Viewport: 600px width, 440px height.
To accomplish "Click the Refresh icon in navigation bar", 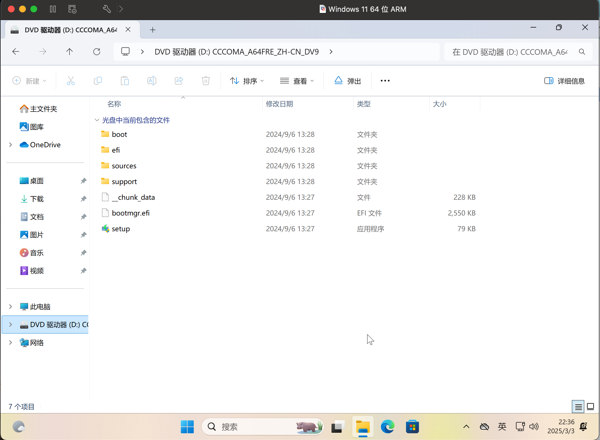I will [97, 52].
